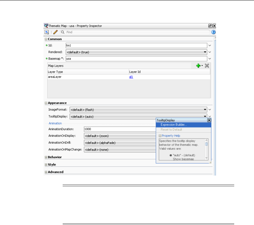
Task: Click the AnimationDuration field 1000
Action: point(120,129)
